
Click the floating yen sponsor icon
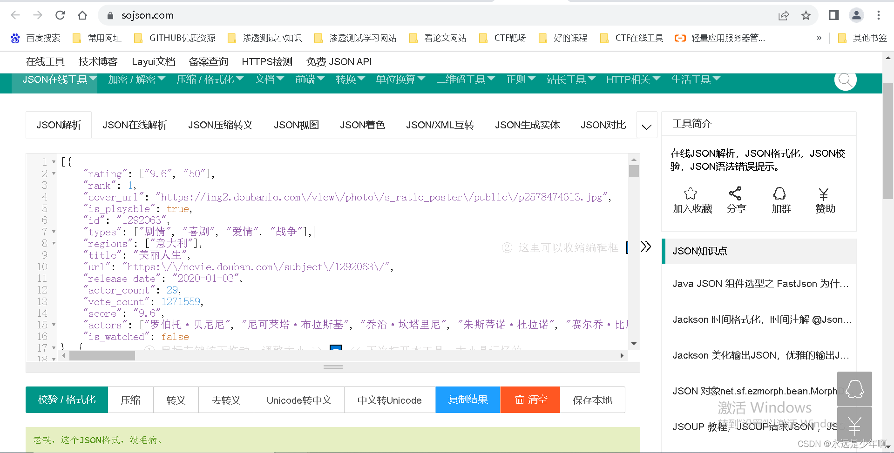(854, 425)
